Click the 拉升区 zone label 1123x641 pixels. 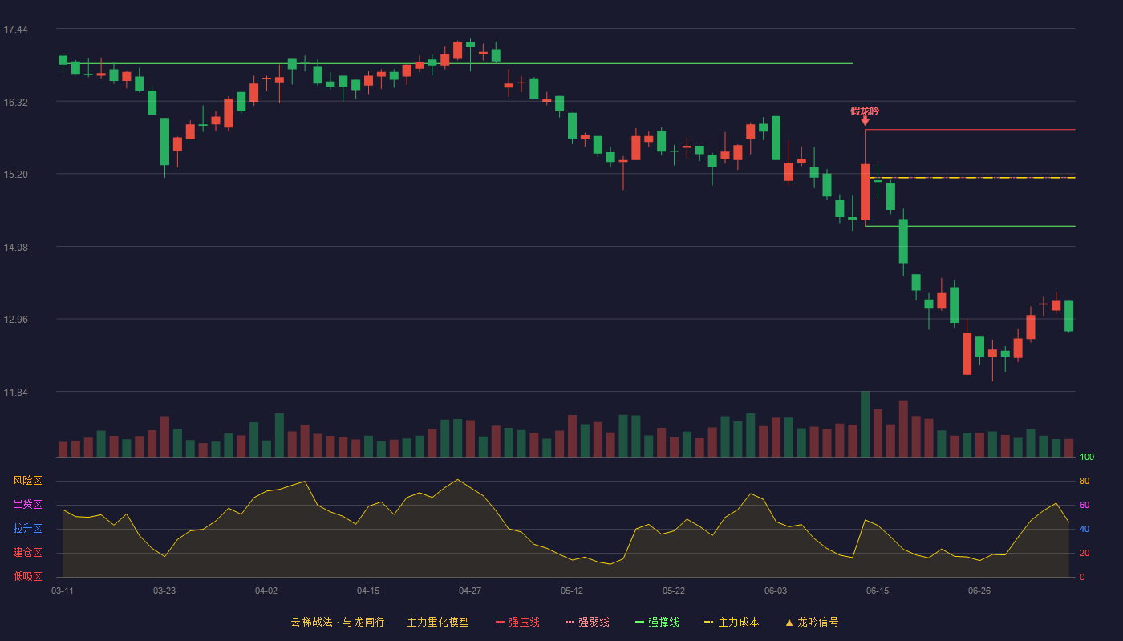point(27,529)
